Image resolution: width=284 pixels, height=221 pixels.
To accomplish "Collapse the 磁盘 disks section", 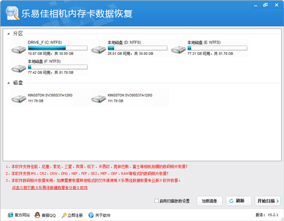I will coord(9,83).
